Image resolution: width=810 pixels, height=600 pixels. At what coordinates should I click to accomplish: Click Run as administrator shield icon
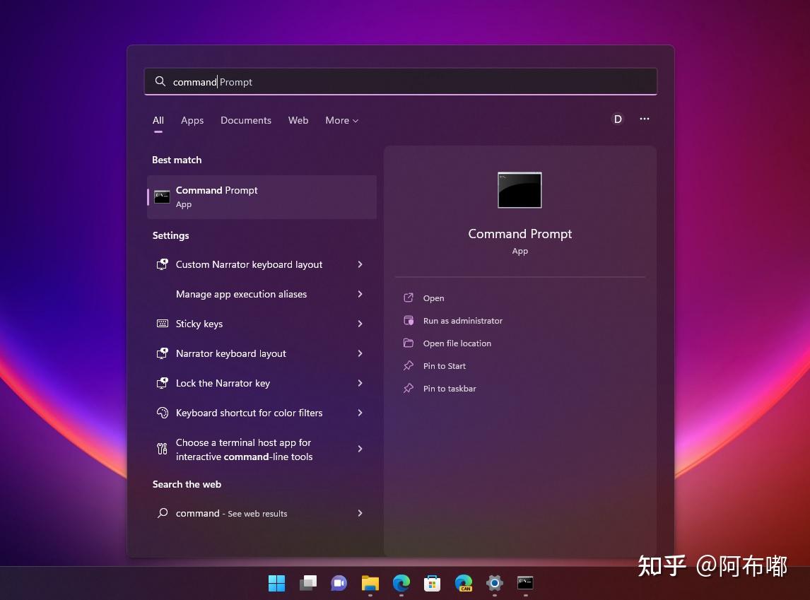[x=408, y=320]
